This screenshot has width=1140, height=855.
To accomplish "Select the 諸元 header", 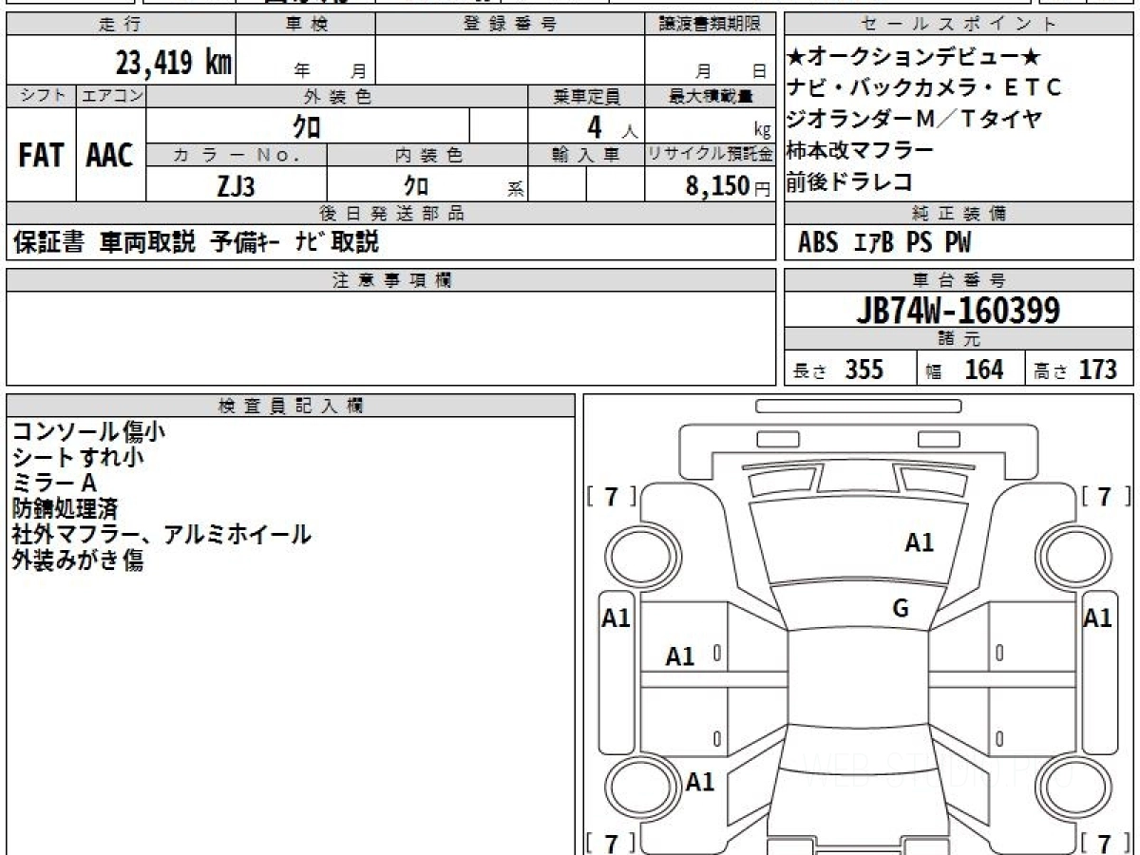I will pos(959,339).
